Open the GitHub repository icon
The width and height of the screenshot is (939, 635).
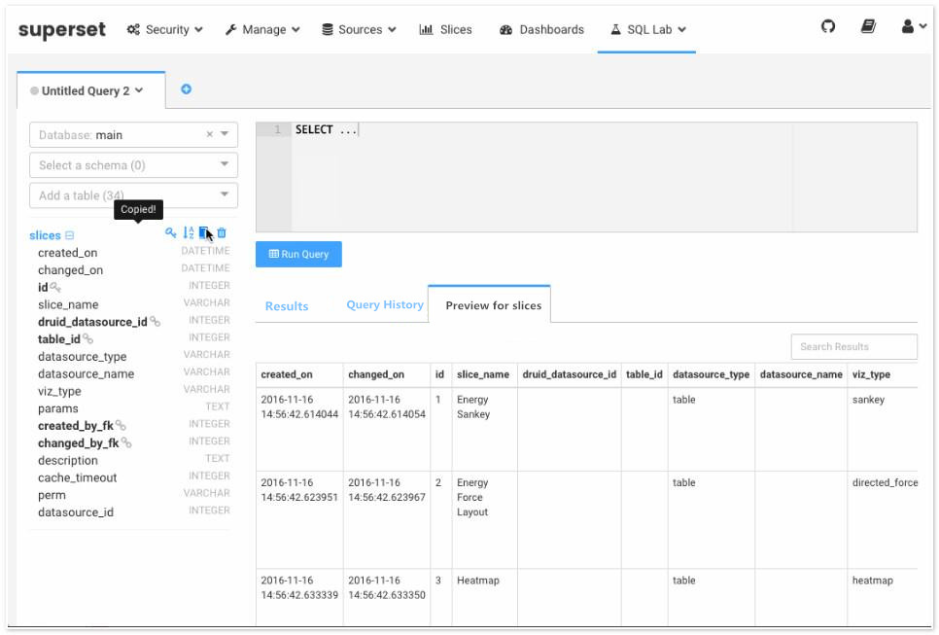[x=827, y=26]
